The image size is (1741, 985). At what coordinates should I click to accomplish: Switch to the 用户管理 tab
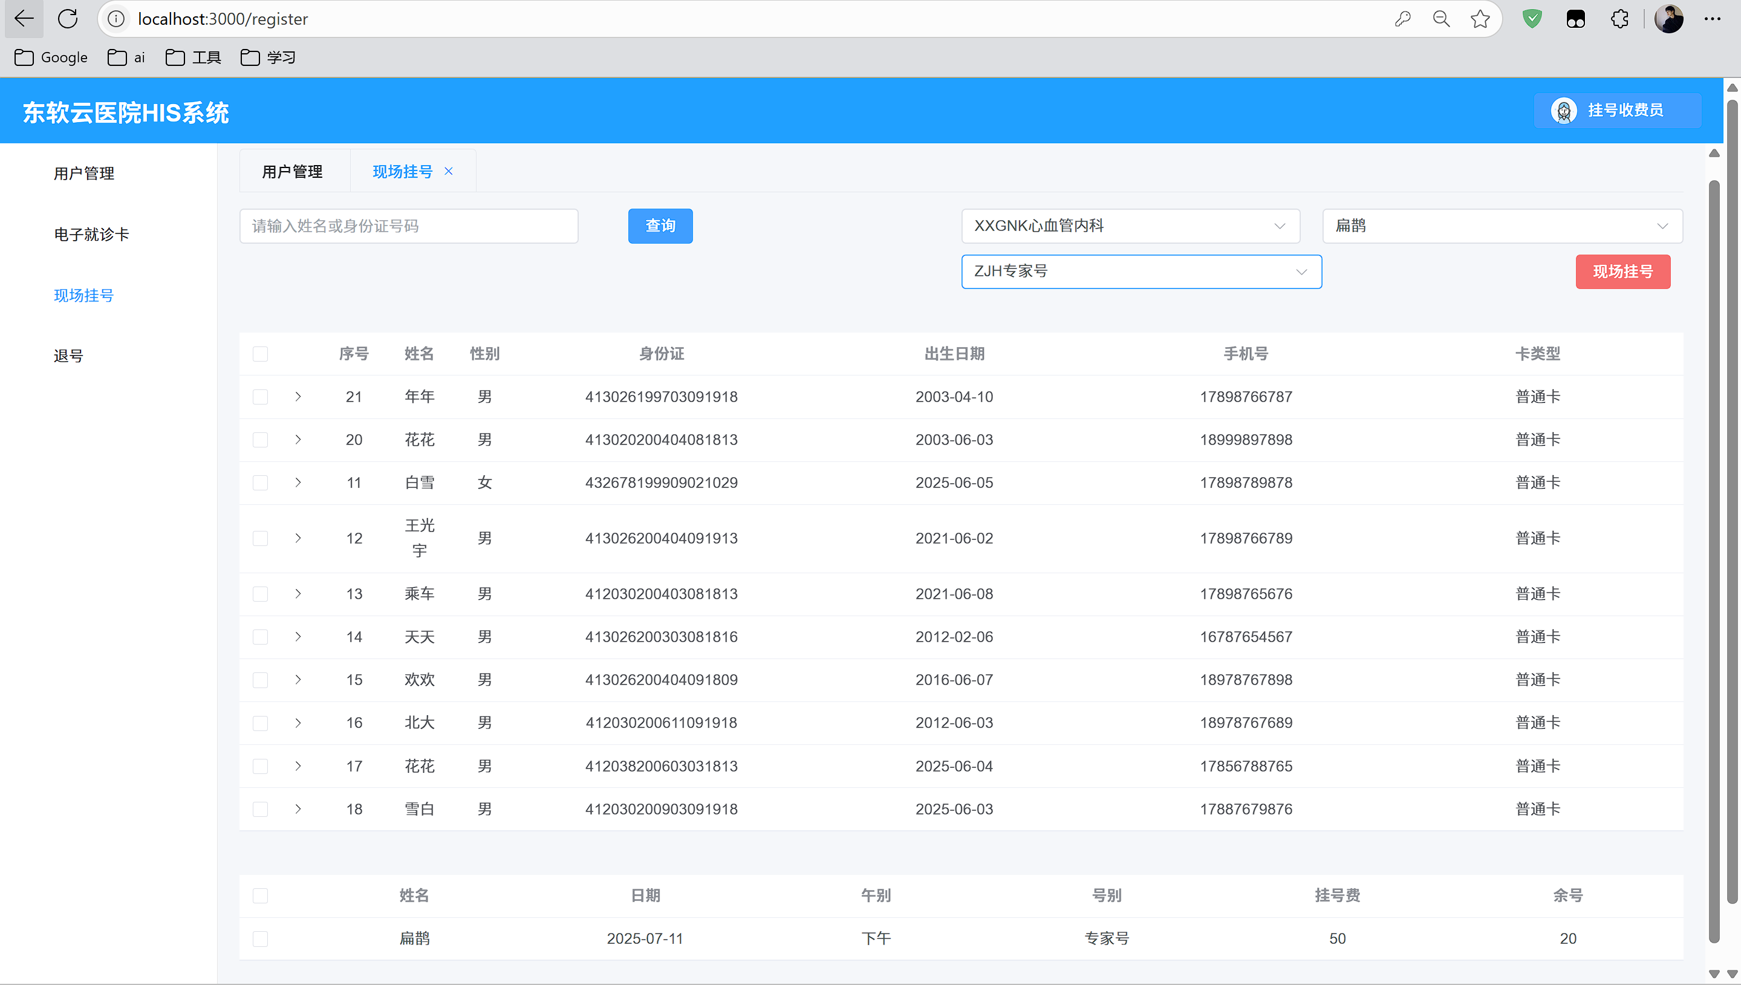[292, 172]
